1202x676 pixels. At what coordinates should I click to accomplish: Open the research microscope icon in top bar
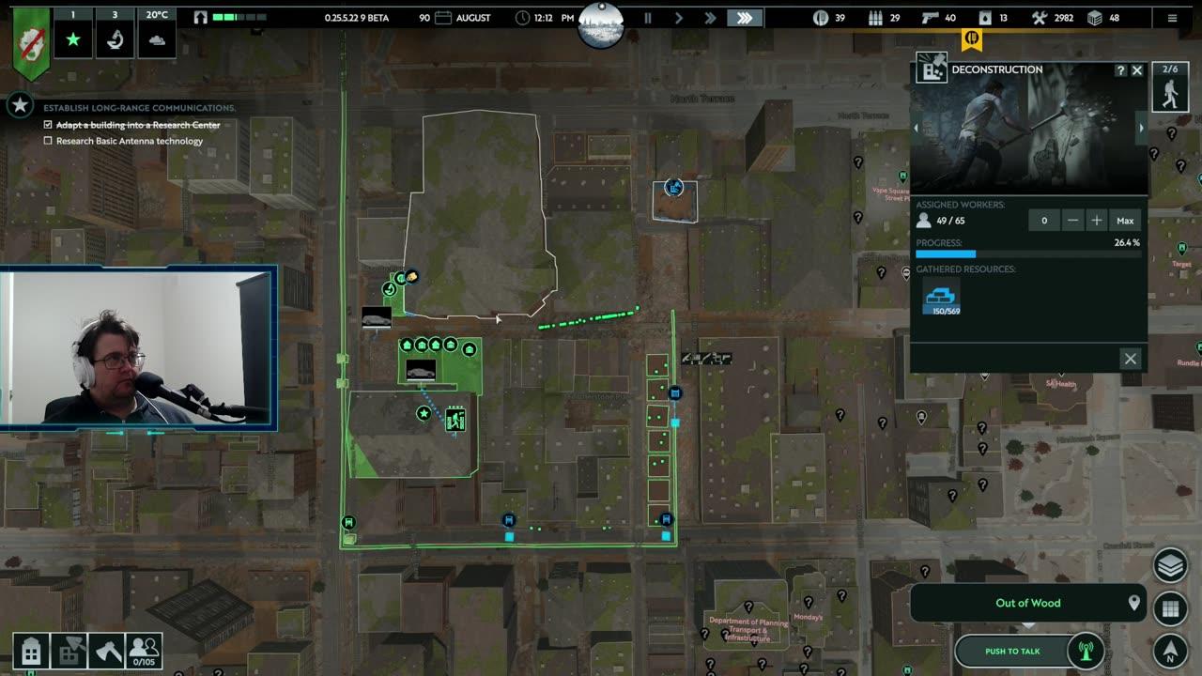(x=115, y=33)
